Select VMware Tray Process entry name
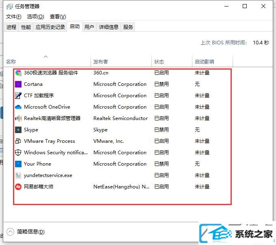The height and width of the screenshot is (245, 276). coord(50,141)
